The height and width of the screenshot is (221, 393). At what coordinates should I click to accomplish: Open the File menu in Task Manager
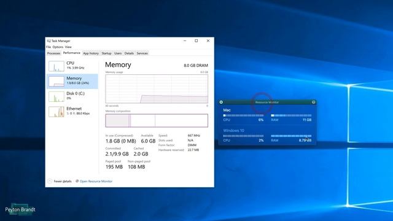(x=49, y=47)
